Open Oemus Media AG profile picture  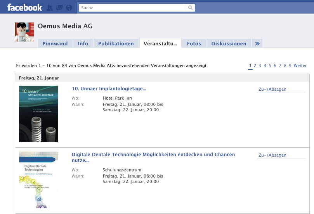point(24,32)
